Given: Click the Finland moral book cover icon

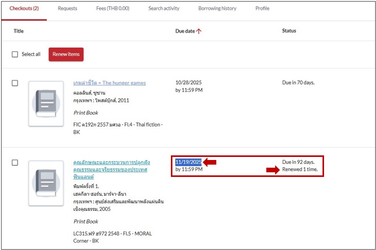Looking at the screenshot, I should pos(46,183).
